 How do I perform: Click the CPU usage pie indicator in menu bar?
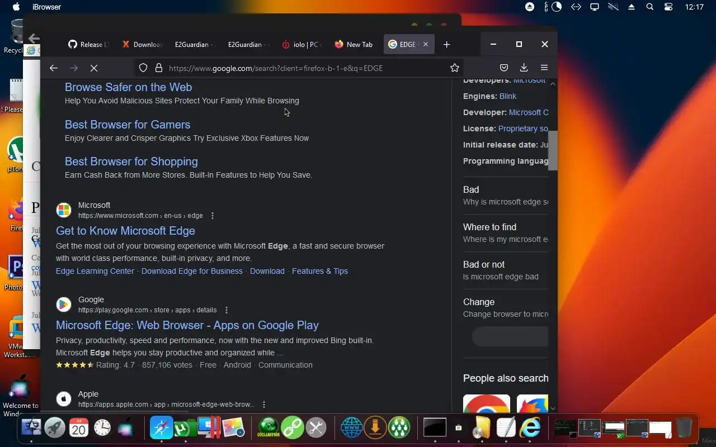pos(557,7)
